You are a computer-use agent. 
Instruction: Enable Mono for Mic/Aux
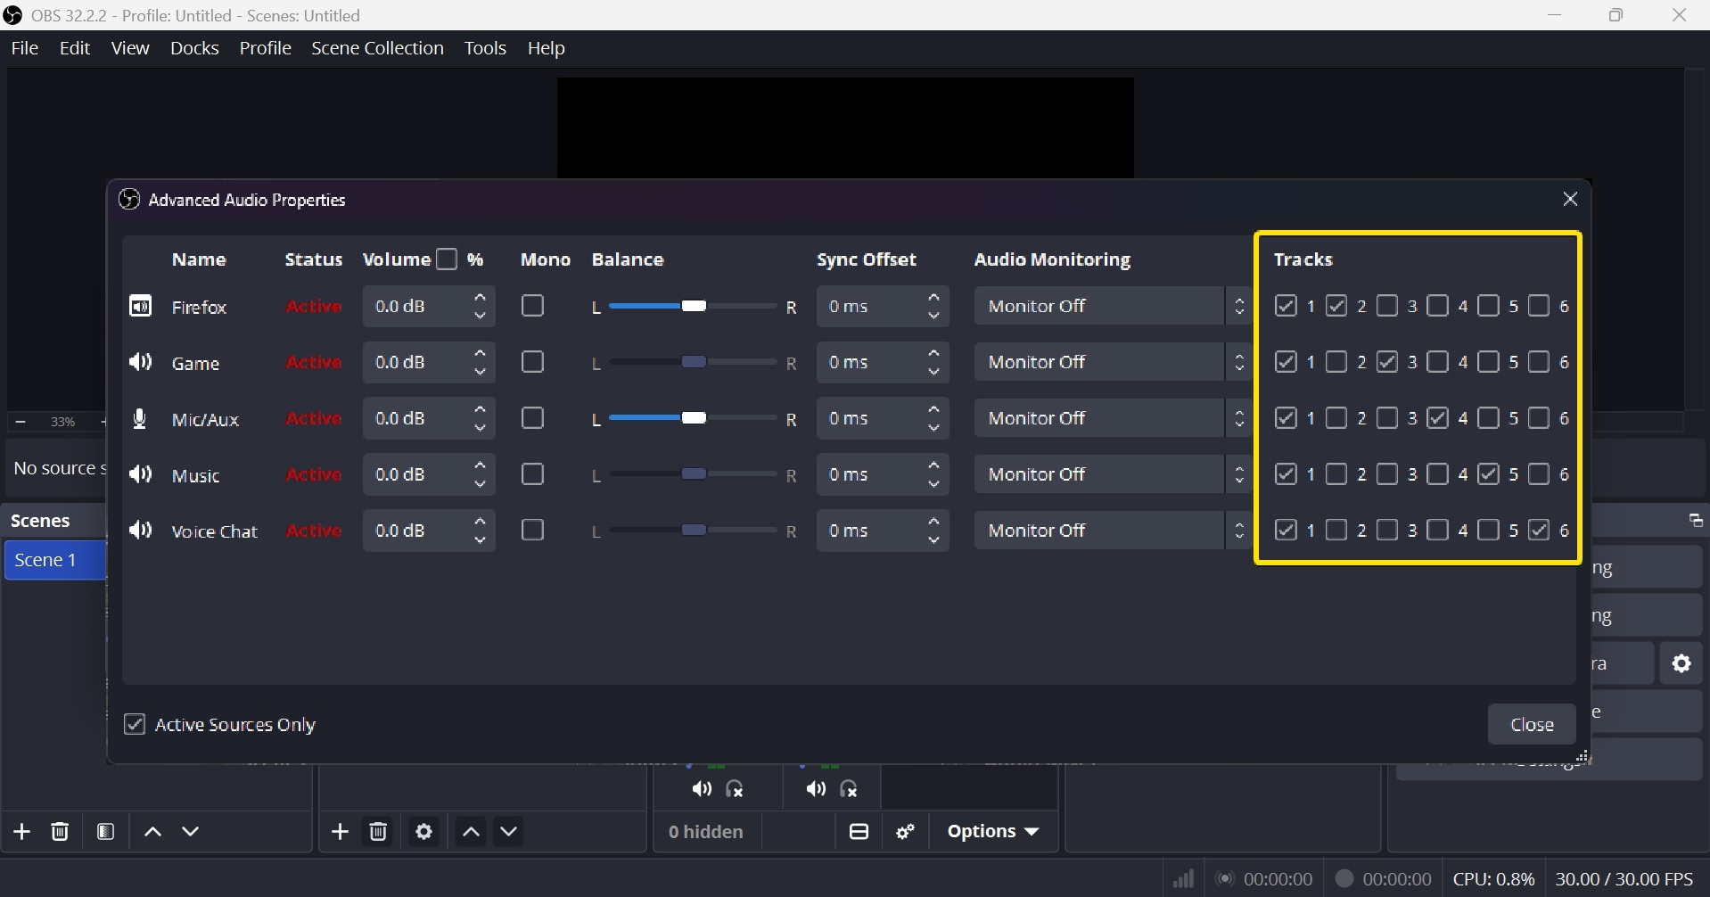click(x=533, y=418)
